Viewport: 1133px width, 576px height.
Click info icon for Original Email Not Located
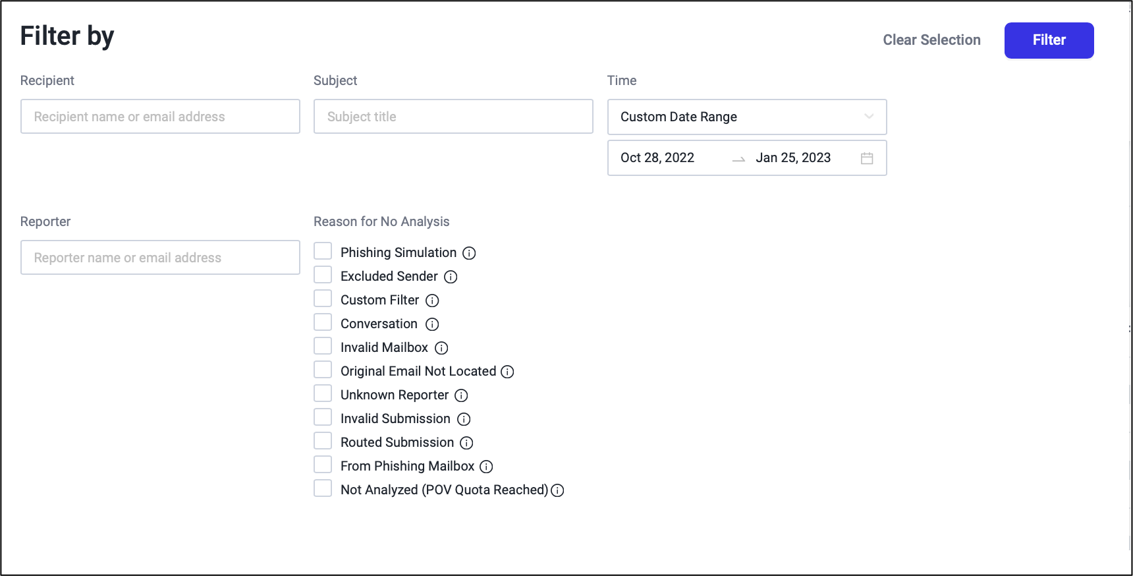pos(507,372)
